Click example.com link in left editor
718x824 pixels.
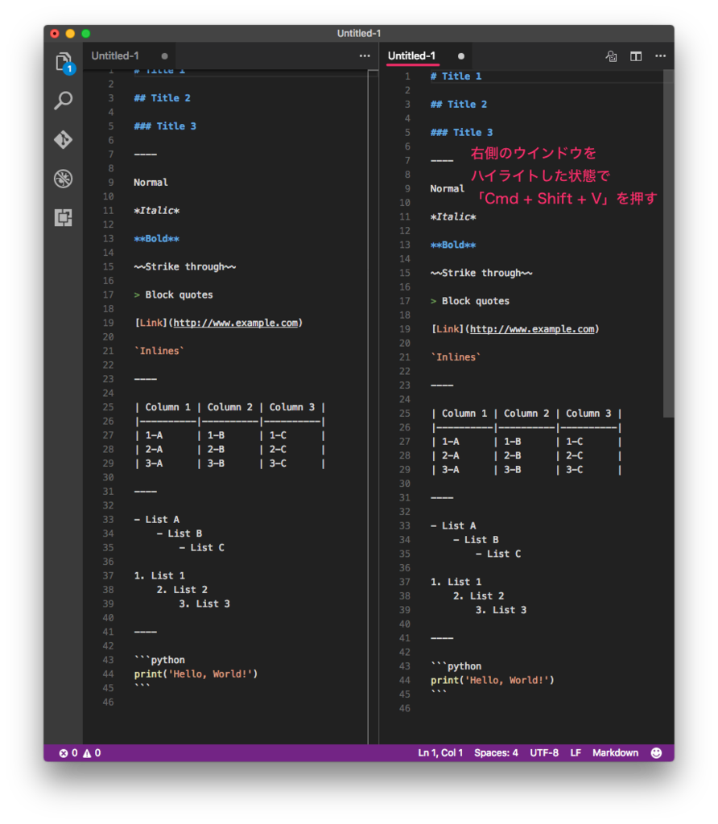tap(236, 323)
